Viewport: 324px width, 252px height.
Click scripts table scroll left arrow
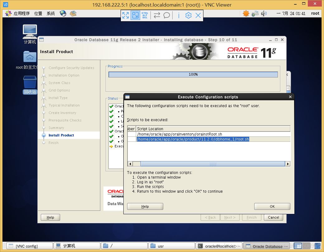(130, 164)
